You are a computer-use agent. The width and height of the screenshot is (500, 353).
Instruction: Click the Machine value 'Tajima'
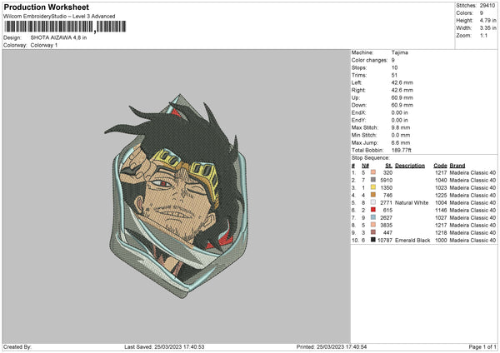399,52
